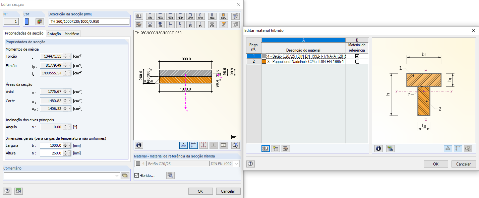Screen dimensions: 479x198
Task: Uncheck the Híbrido checkbox
Action: (136, 176)
